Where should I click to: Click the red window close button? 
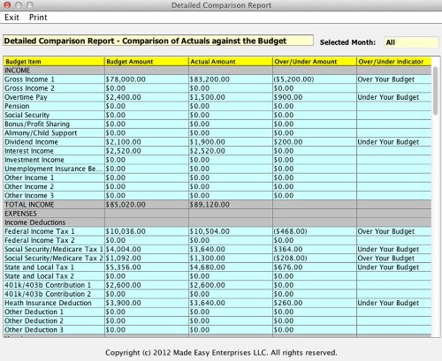pyautogui.click(x=7, y=5)
